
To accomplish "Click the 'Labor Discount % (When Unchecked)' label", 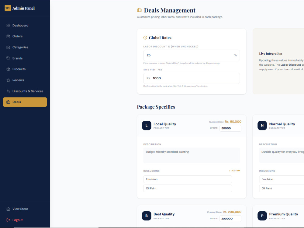I will coord(171,47).
